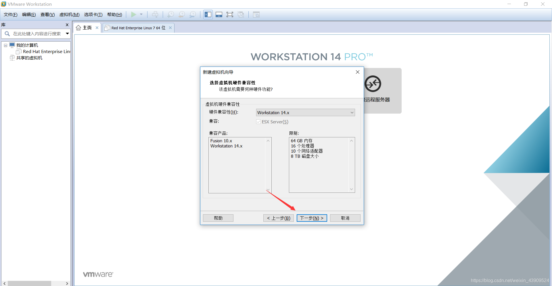Click compatible products list scroll up arrow

(268, 141)
